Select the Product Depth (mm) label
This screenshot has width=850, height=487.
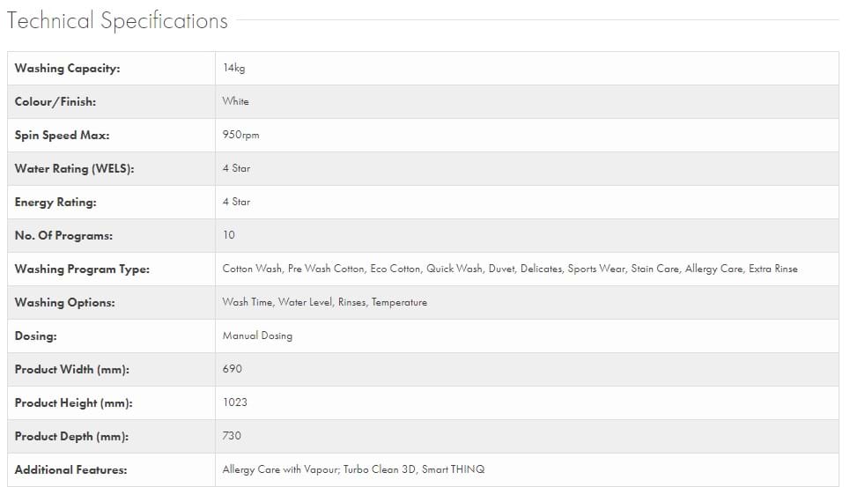(x=71, y=437)
